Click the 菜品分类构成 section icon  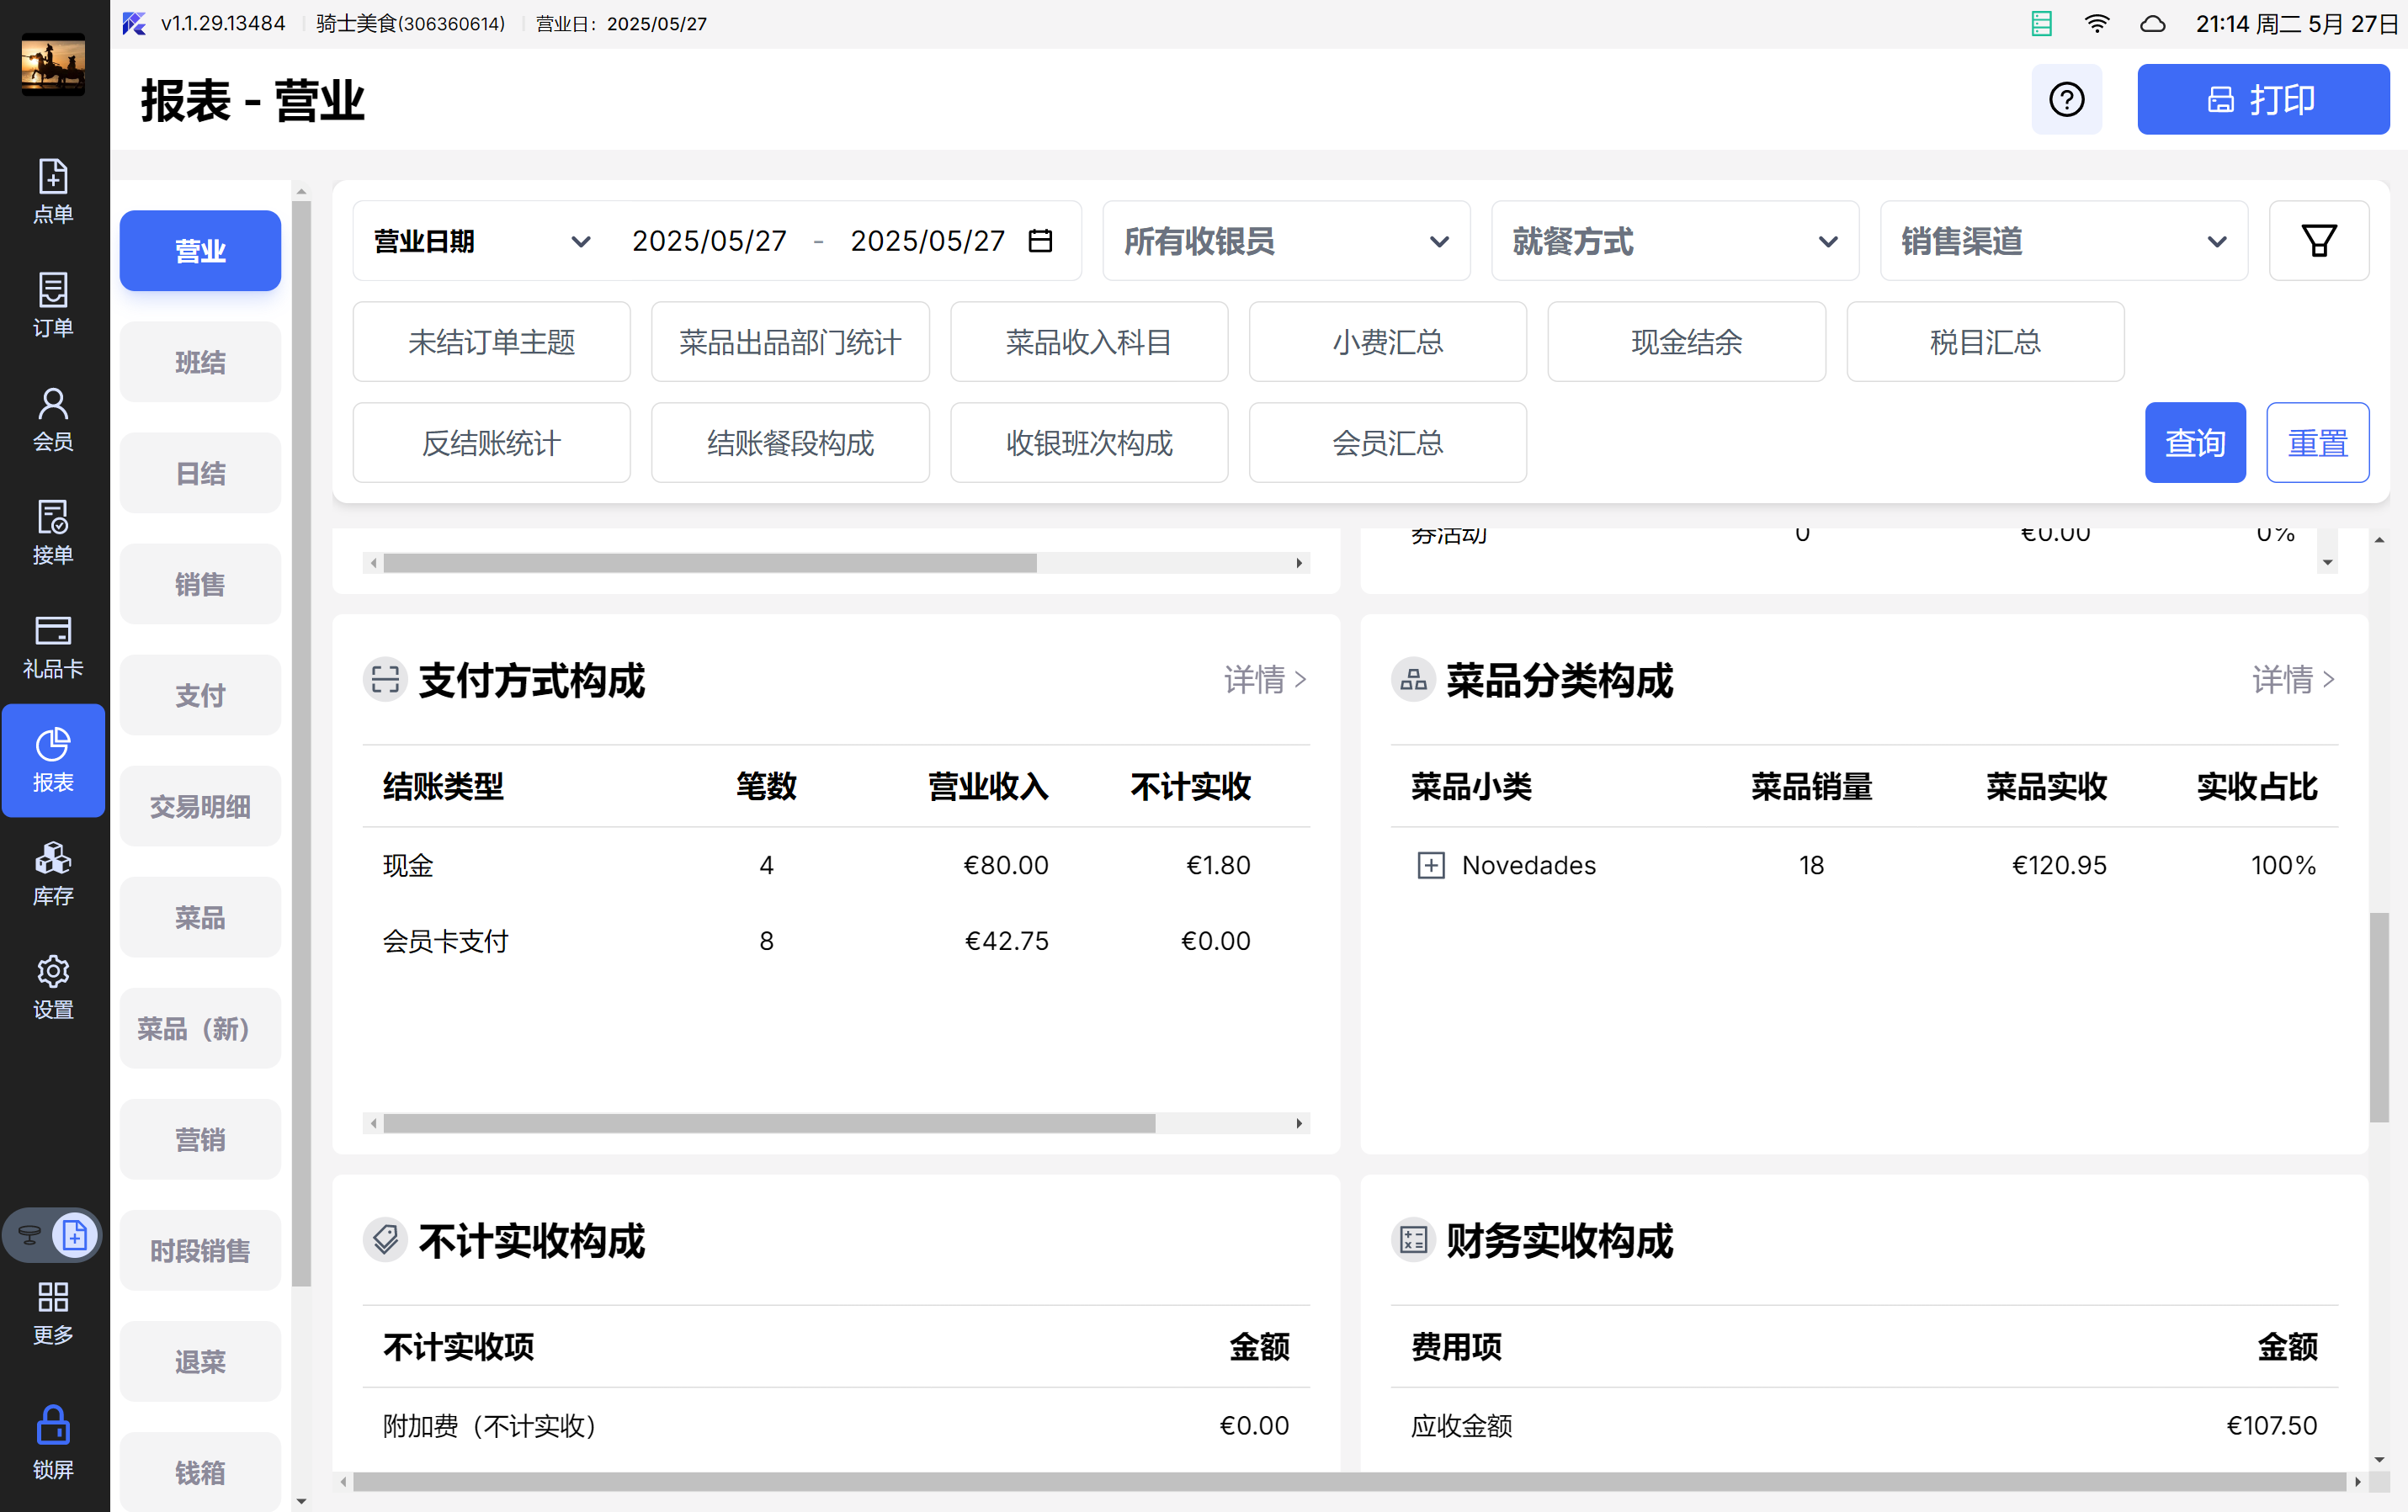point(1413,680)
